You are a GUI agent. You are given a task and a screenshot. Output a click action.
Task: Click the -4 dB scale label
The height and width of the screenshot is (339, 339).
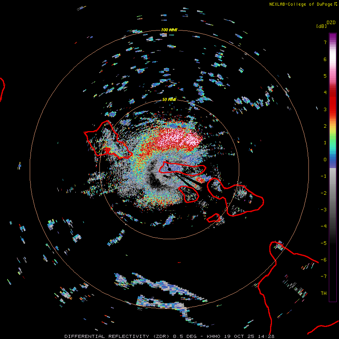coord(324,226)
